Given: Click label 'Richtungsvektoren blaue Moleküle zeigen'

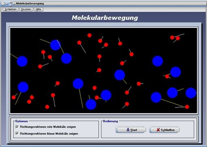Looking at the screenshot, I should (x=49, y=134).
